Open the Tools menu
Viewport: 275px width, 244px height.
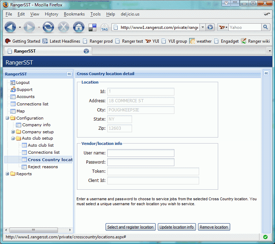[95, 14]
